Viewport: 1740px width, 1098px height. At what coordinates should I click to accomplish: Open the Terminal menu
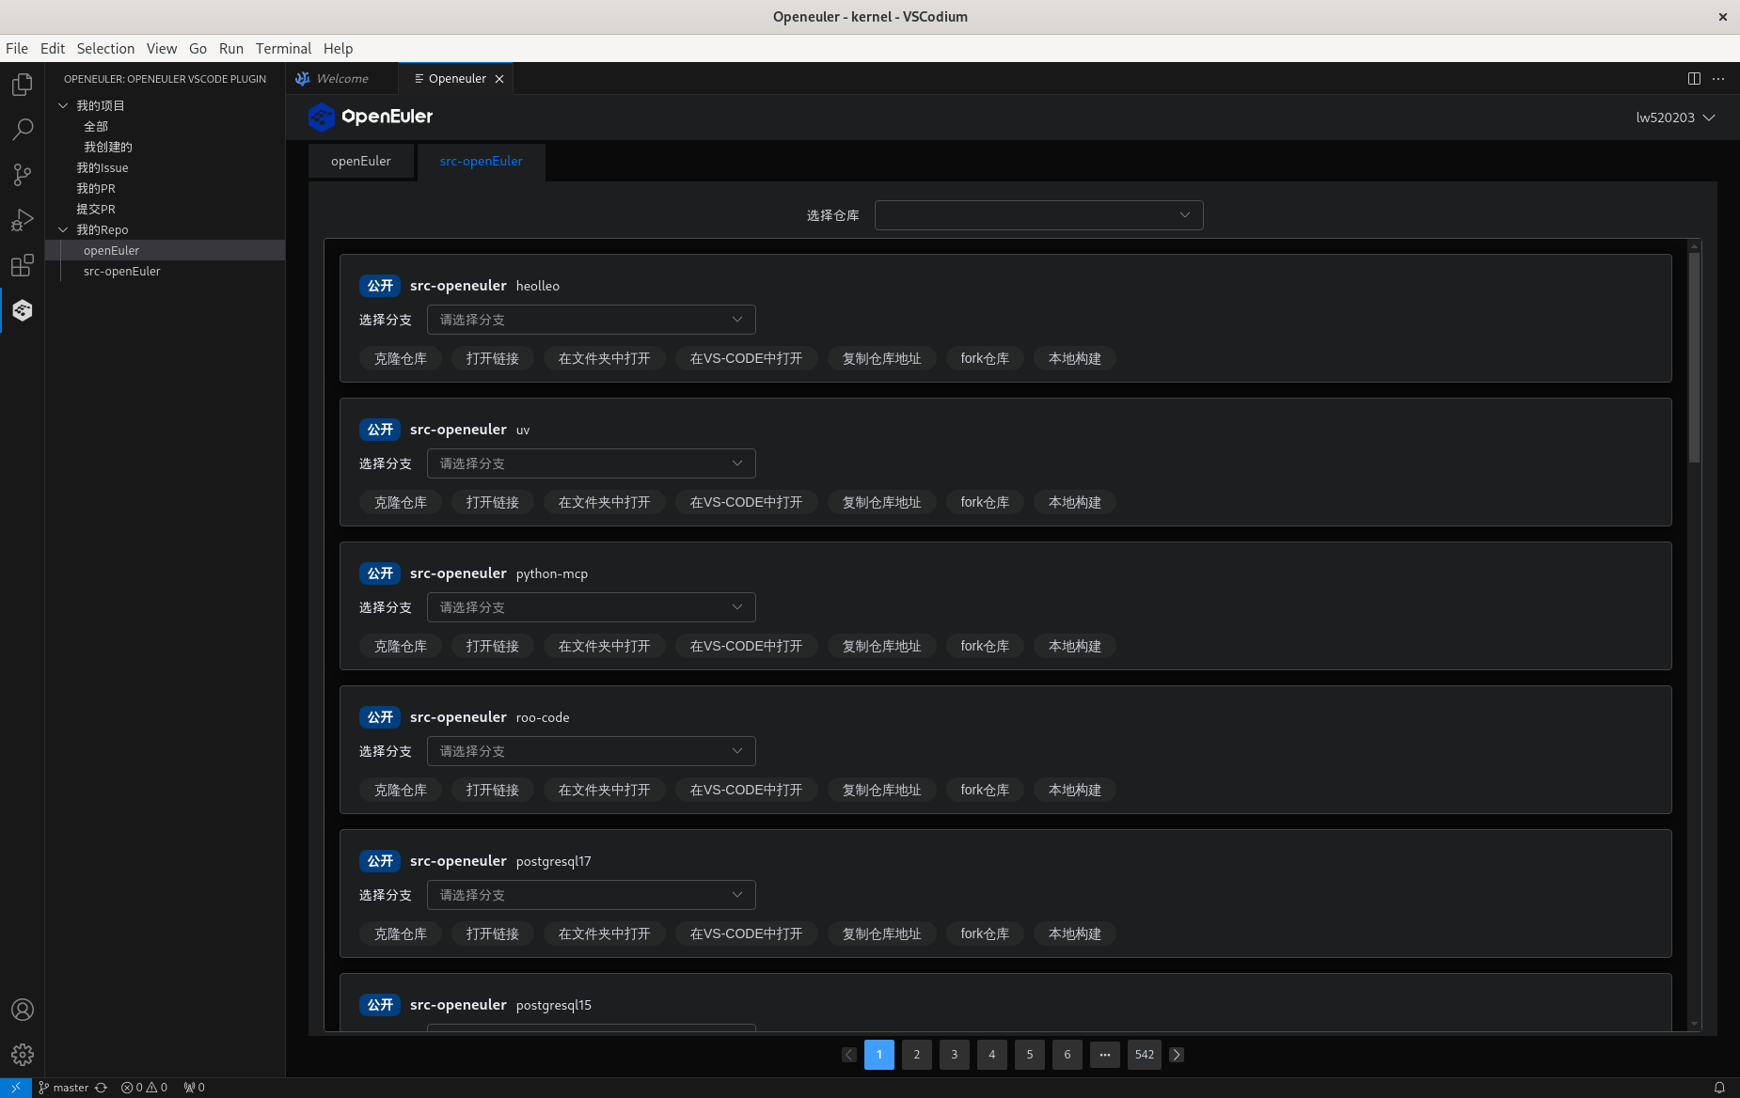[x=283, y=49]
